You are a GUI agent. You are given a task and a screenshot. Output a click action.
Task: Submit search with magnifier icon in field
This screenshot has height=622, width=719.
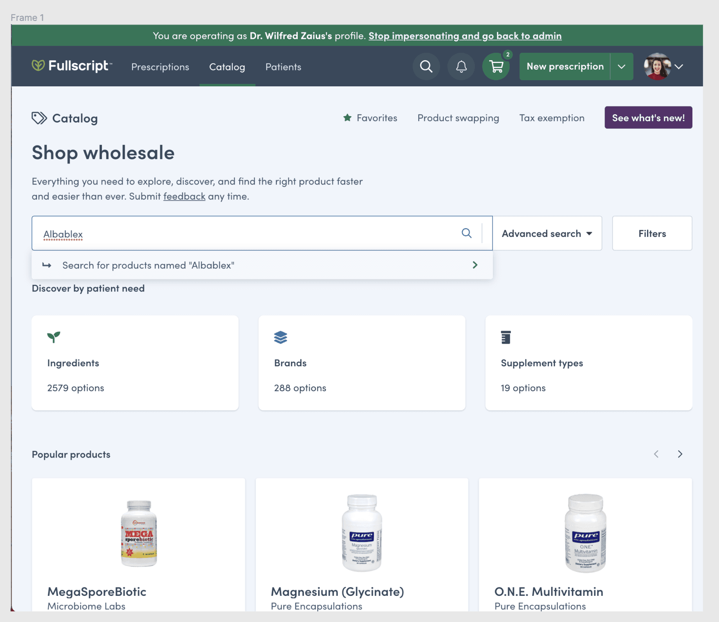click(466, 233)
